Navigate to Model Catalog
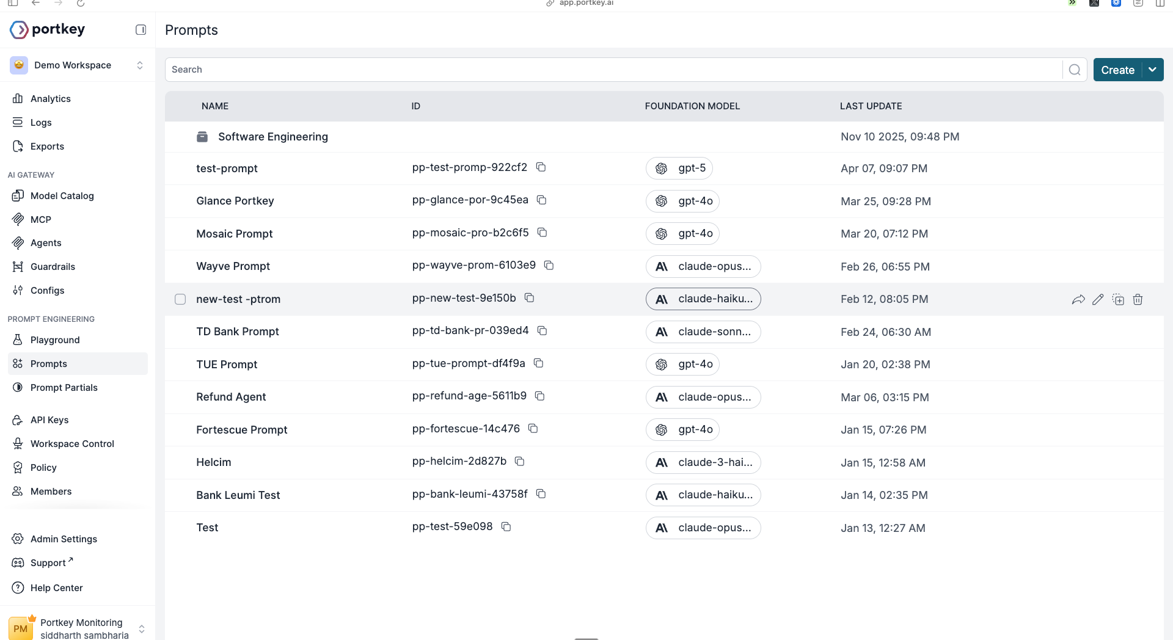Image resolution: width=1173 pixels, height=640 pixels. pos(62,196)
